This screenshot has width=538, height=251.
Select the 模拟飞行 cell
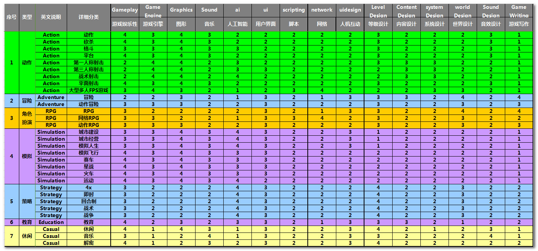coord(89,153)
